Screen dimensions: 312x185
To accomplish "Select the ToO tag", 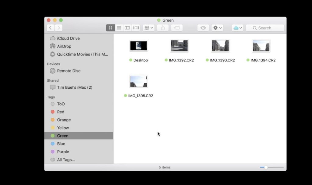I will tap(79, 104).
